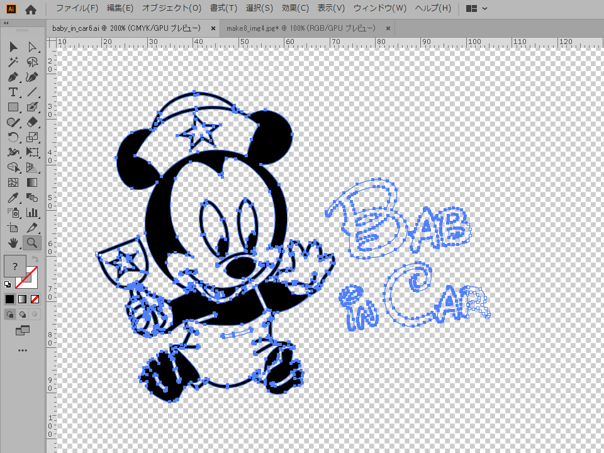
Task: Collapse toolbar with double-arrow
Action: pos(6,23)
